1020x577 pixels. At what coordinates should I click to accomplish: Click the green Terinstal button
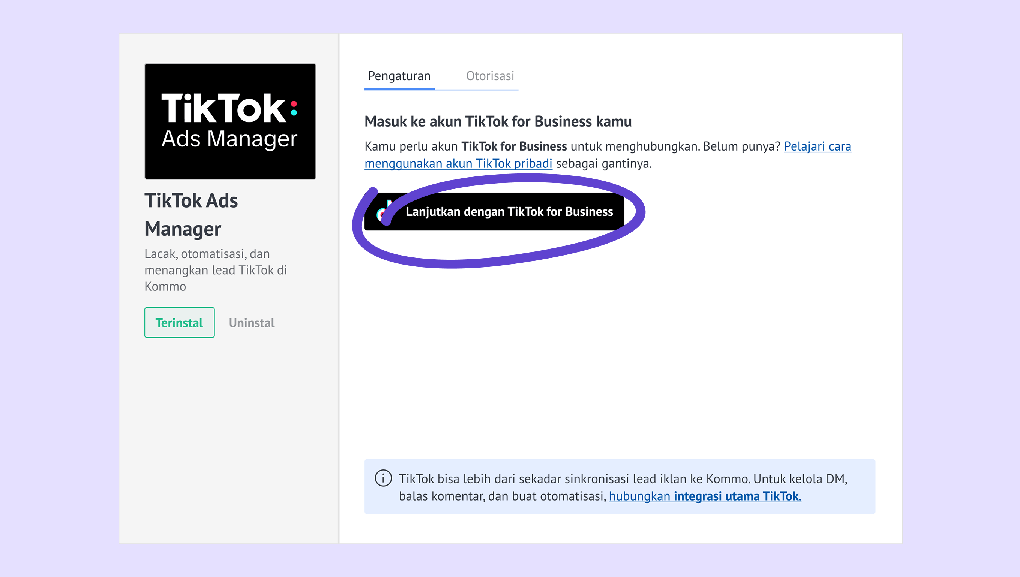point(179,323)
